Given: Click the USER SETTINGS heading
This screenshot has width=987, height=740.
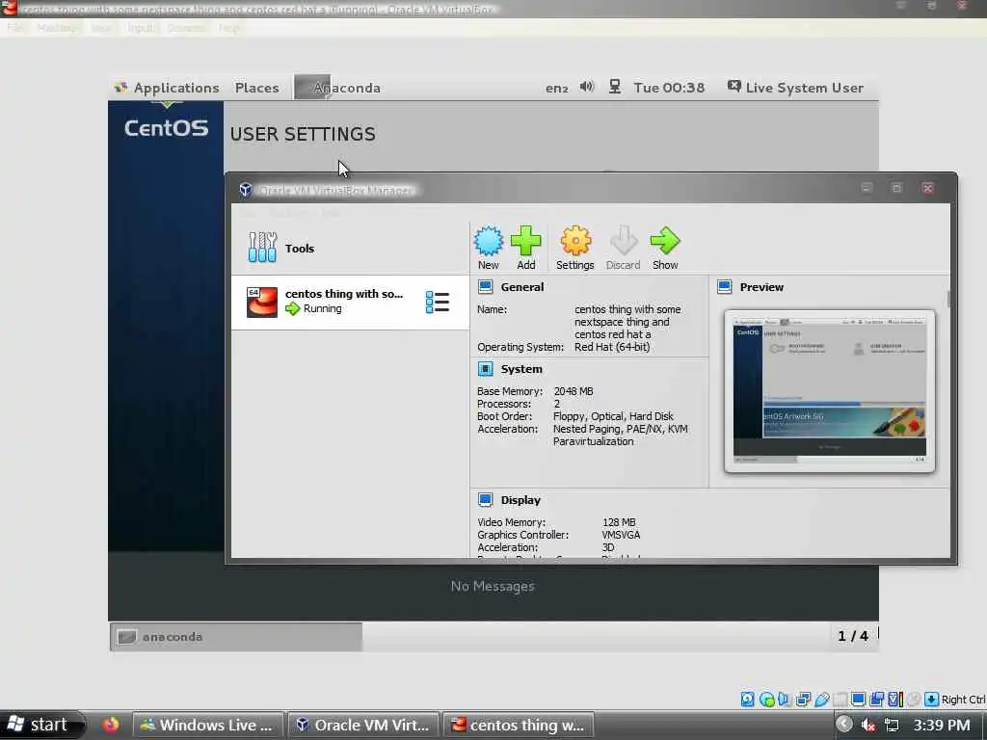Looking at the screenshot, I should point(303,134).
